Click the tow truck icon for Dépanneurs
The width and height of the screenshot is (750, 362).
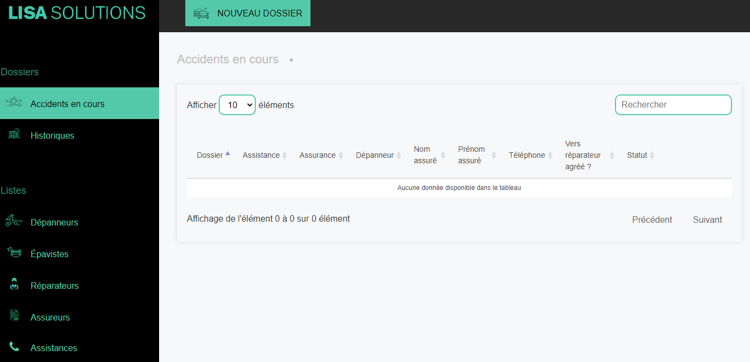coord(14,221)
